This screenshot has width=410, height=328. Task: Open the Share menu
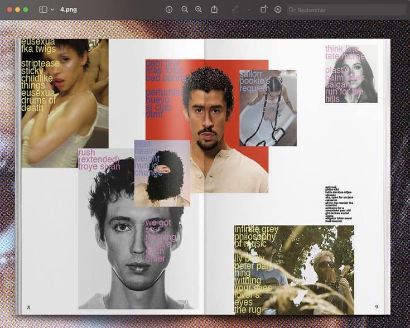[214, 9]
